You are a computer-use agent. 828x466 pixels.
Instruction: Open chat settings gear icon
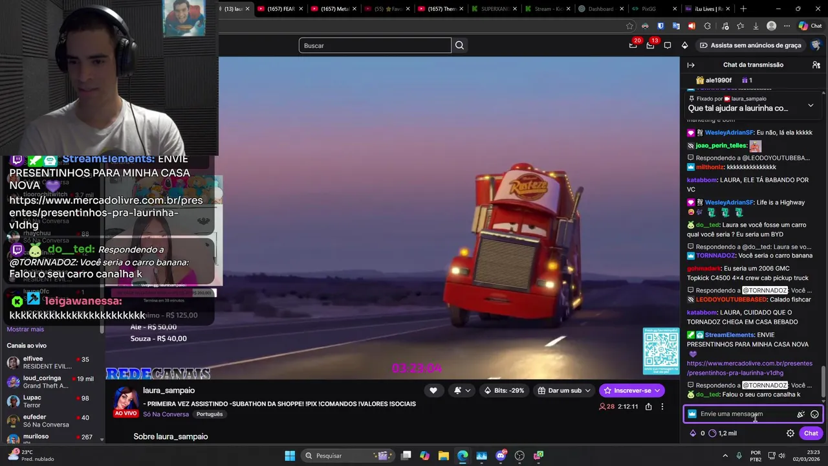(790, 433)
